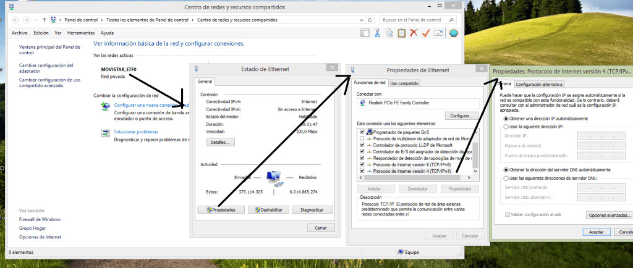
Task: Open the 'Solucionar problemas' link
Action: 136,132
